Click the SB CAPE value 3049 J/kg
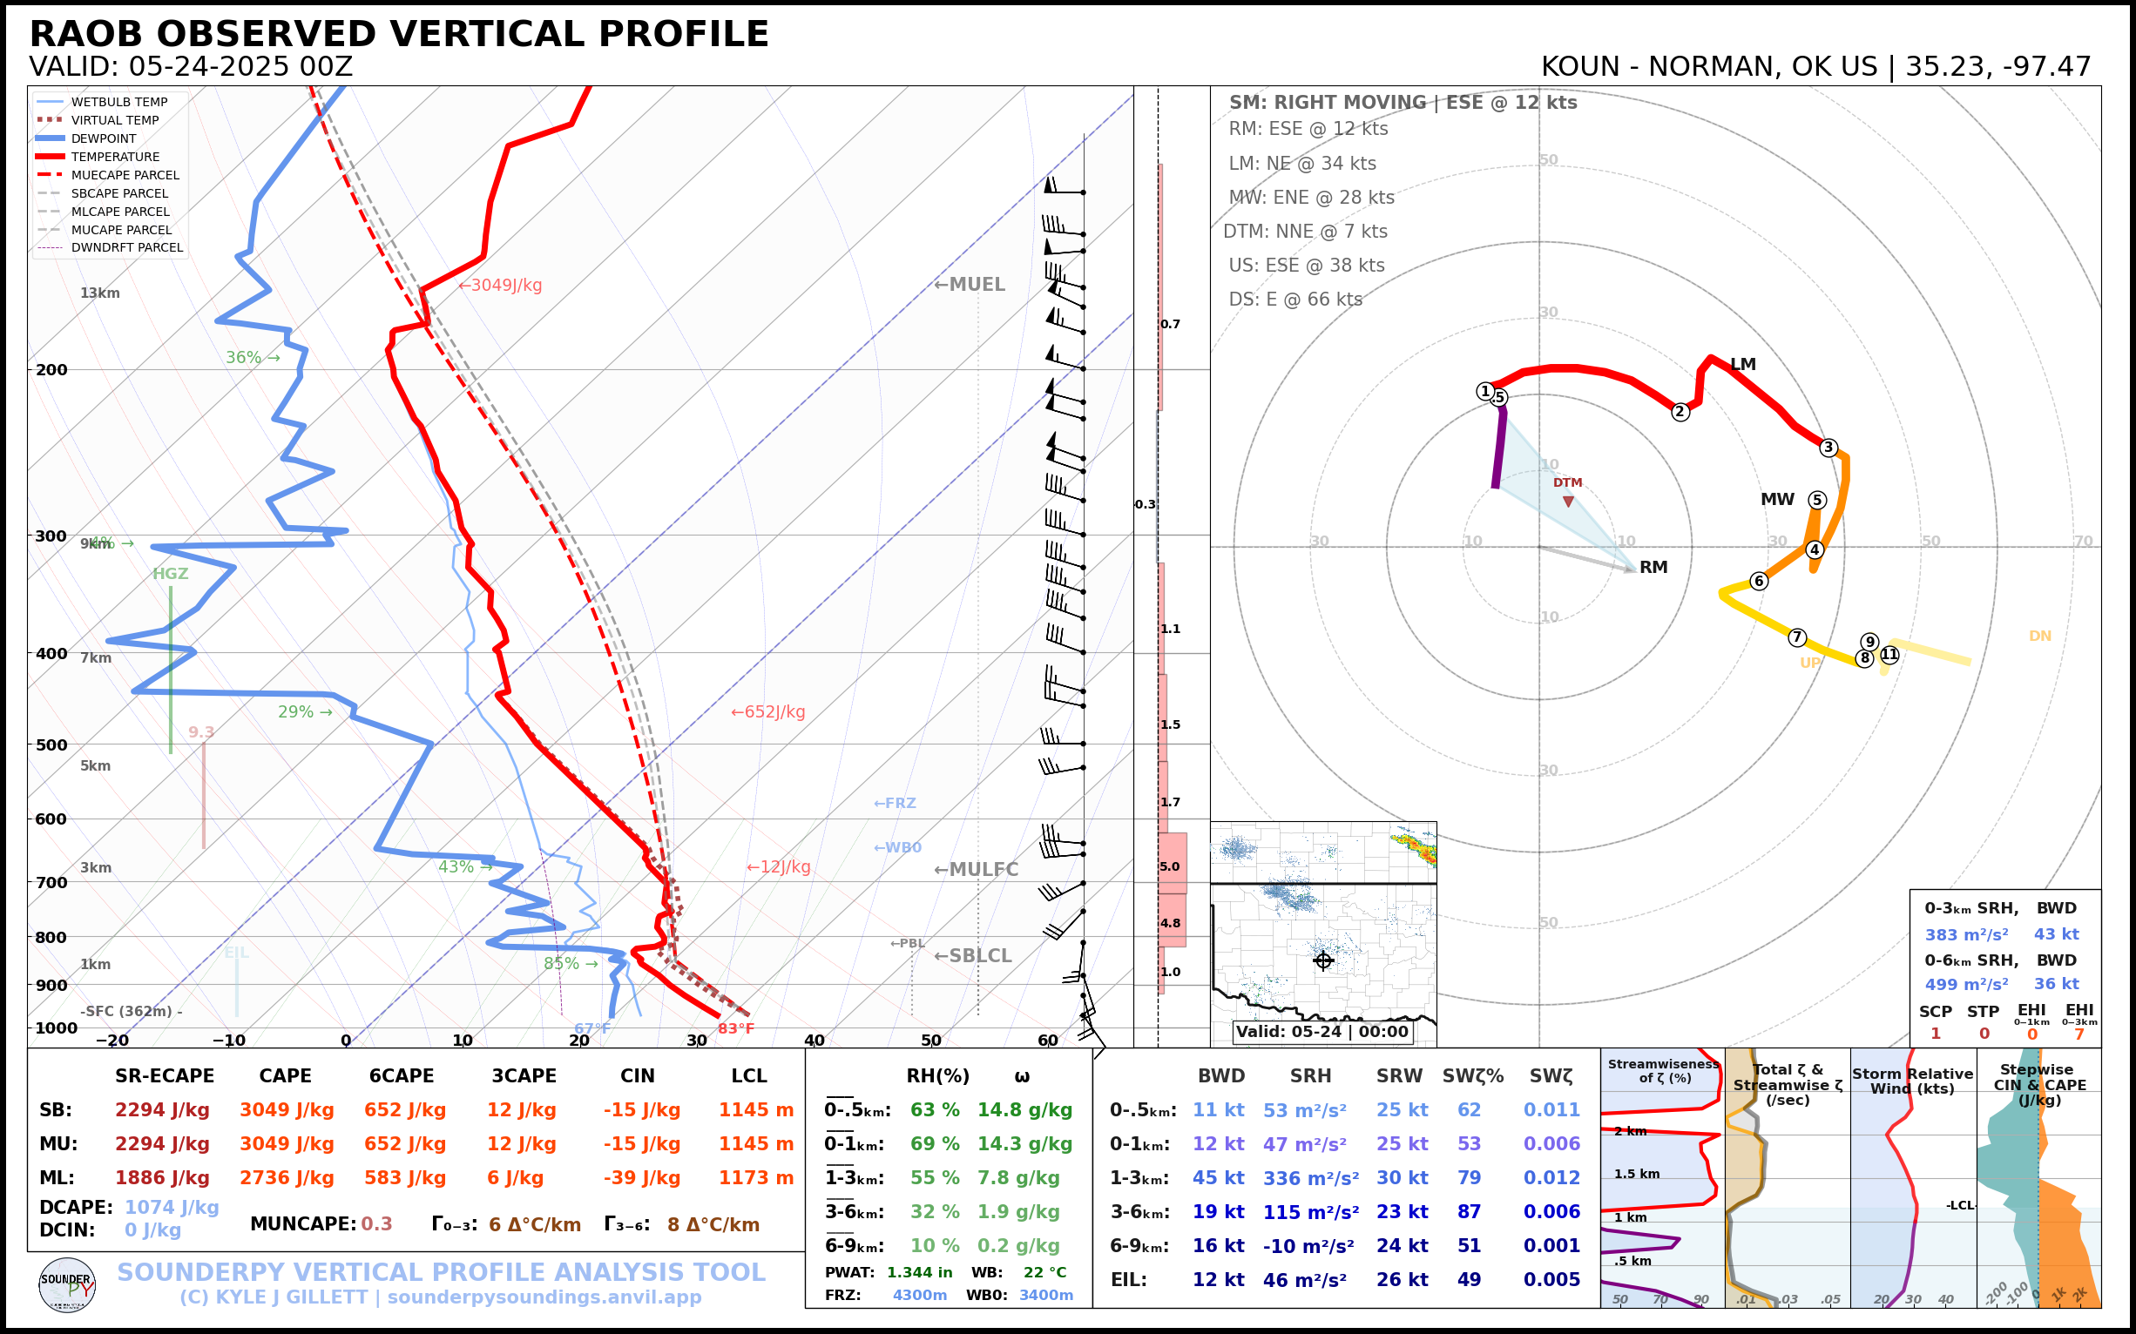This screenshot has height=1334, width=2136. 286,1110
